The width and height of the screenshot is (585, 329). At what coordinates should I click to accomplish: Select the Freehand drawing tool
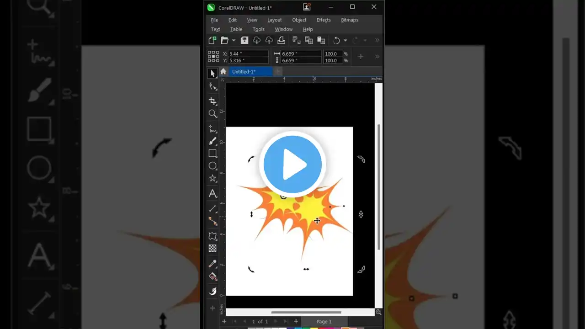coord(213,129)
